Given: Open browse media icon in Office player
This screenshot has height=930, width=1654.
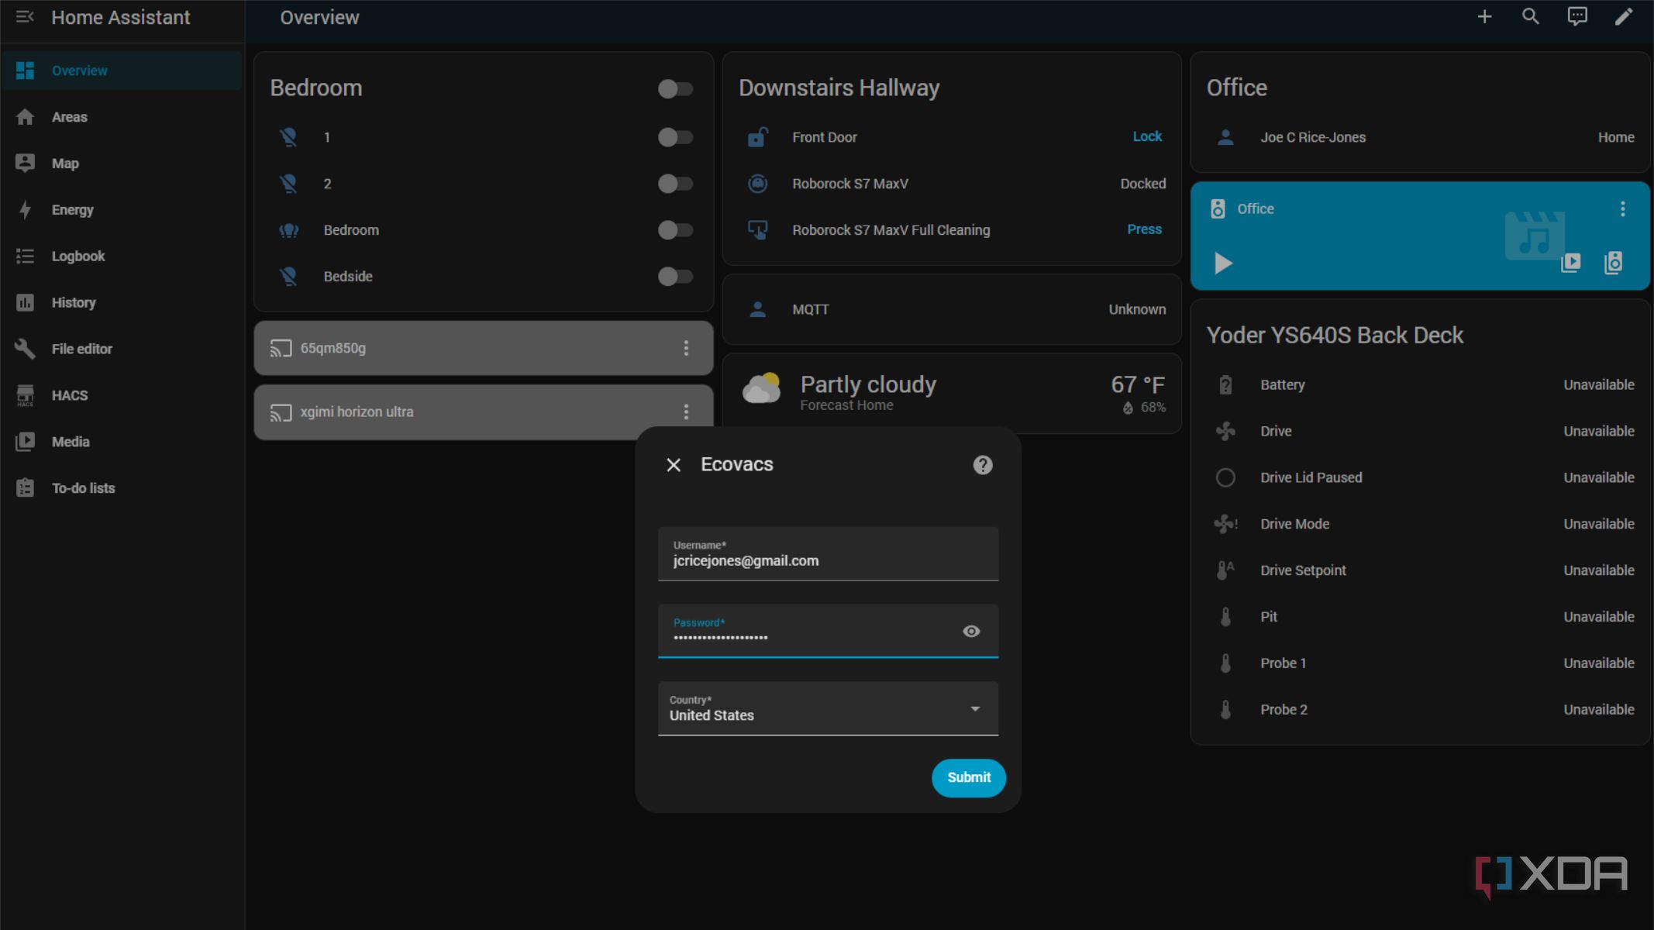Looking at the screenshot, I should tap(1570, 263).
